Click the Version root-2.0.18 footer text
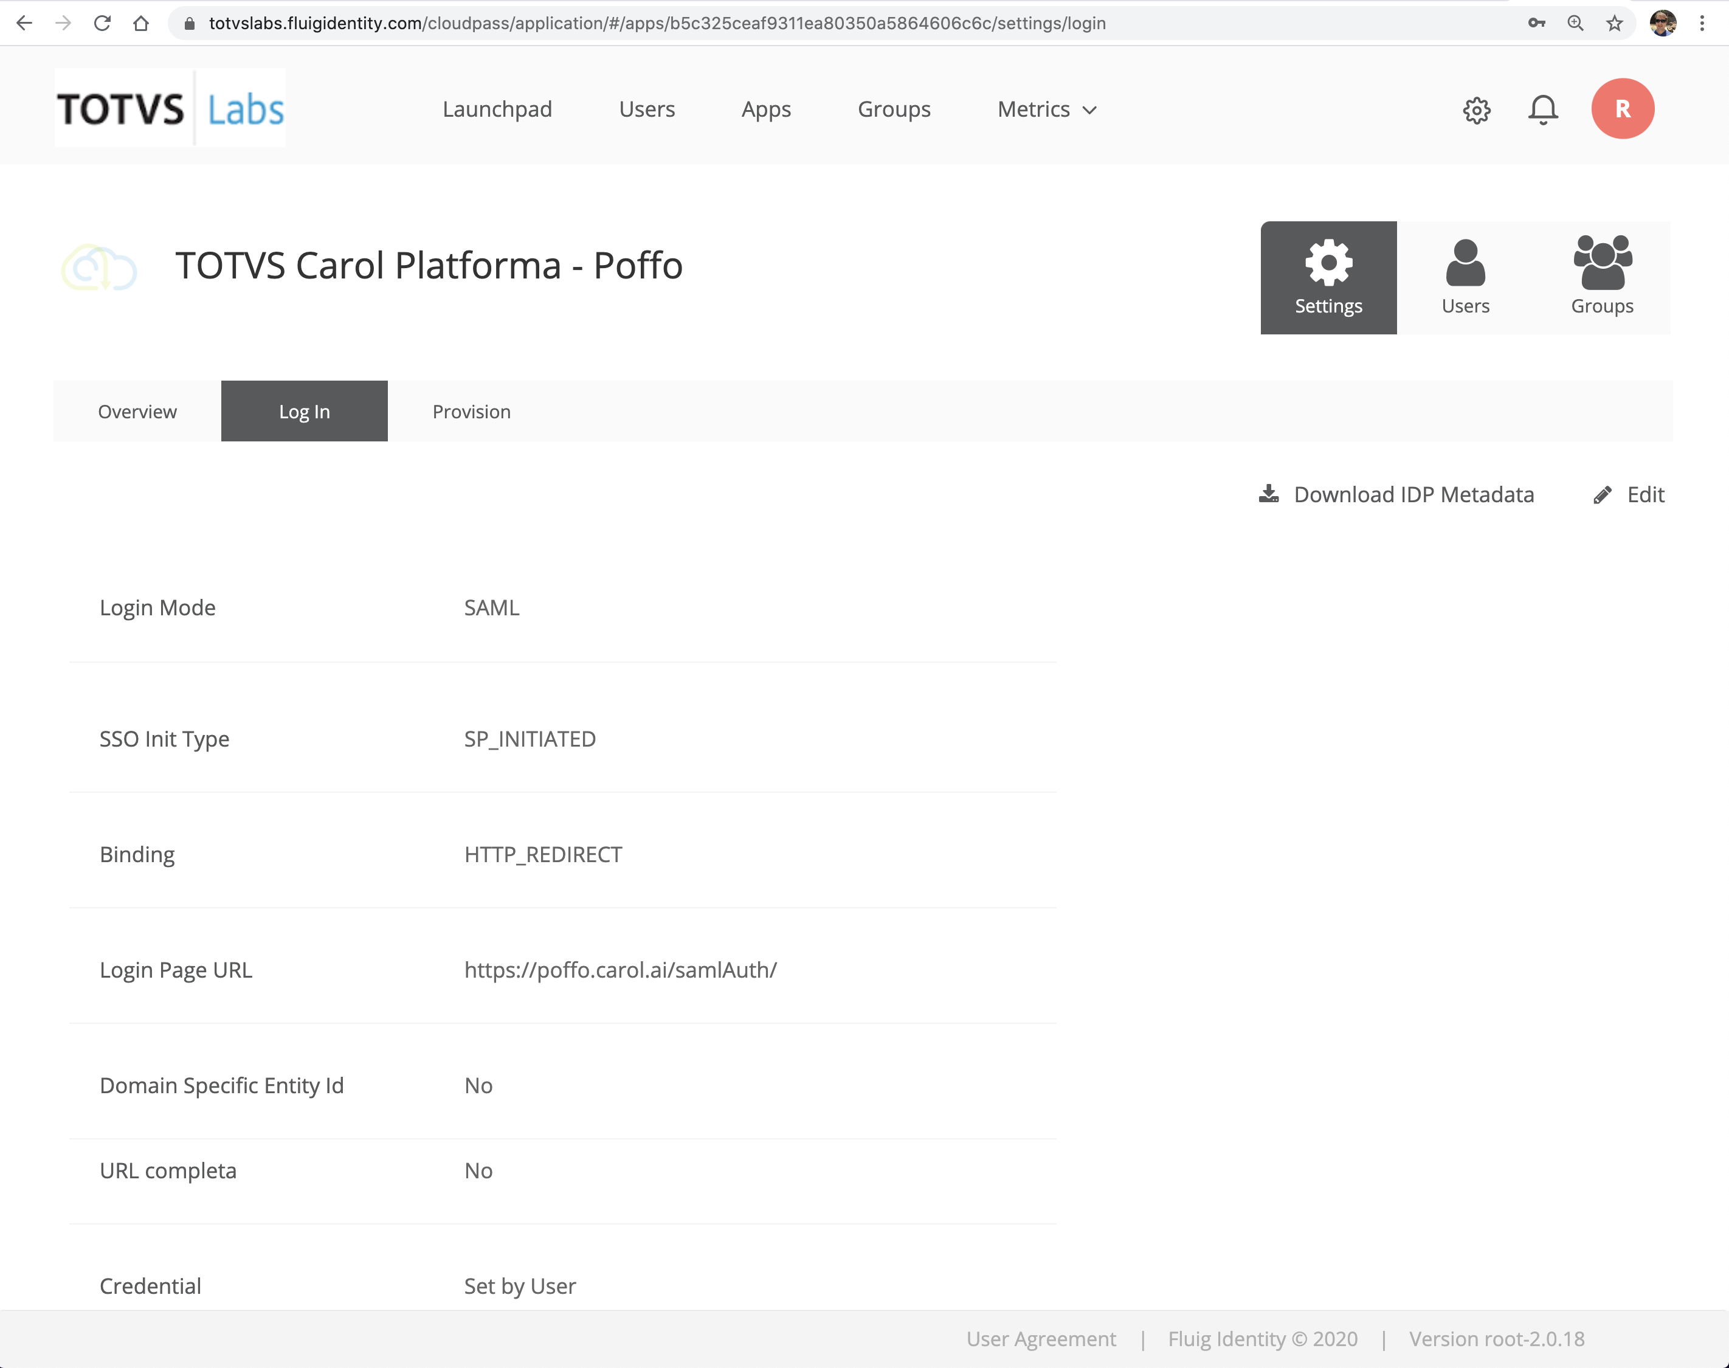 [1497, 1338]
